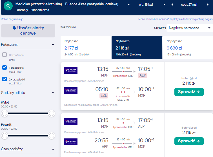This screenshot has width=213, height=157.
Task: Click LATAM Airlines logo on first outbound flight
Action: click(x=71, y=70)
